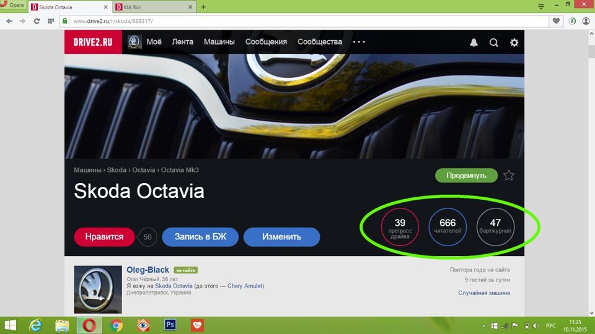This screenshot has height=334, width=595.
Task: Open the 666 читателей circle
Action: [447, 227]
